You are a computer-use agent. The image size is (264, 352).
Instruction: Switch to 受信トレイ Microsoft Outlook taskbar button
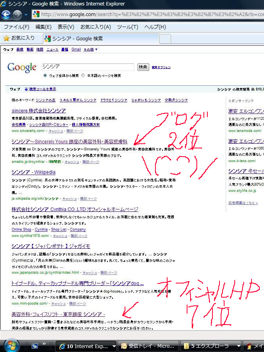click(x=148, y=346)
